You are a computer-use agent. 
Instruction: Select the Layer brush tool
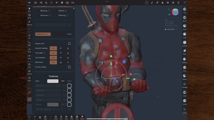[x=185, y=94]
